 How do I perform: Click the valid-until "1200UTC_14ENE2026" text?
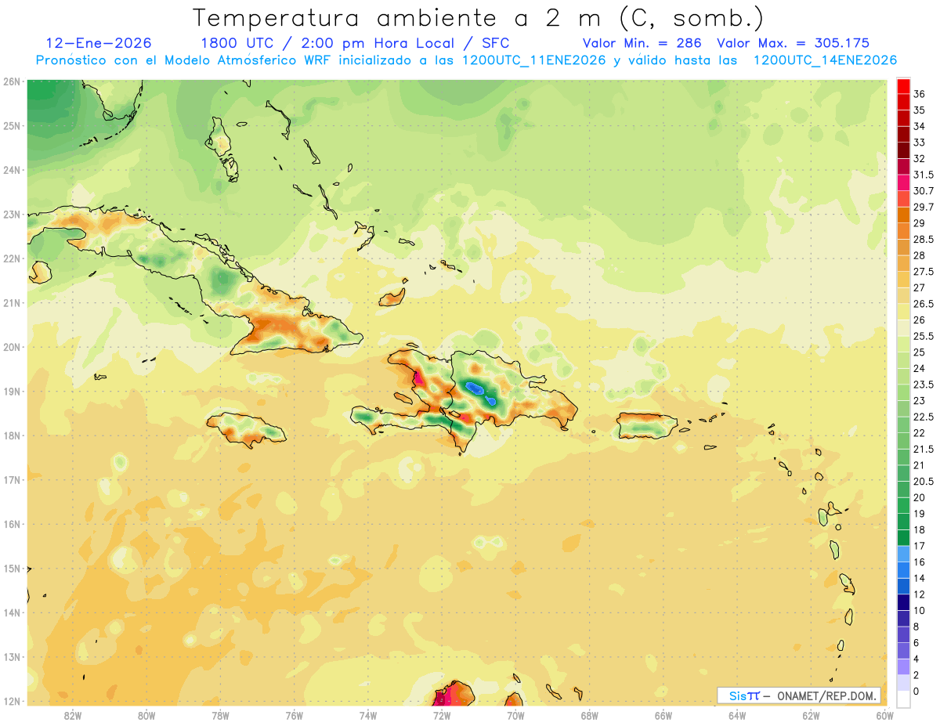pos(825,60)
